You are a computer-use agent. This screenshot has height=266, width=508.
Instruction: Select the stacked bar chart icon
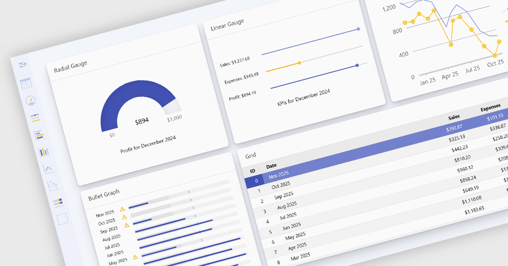point(58,203)
